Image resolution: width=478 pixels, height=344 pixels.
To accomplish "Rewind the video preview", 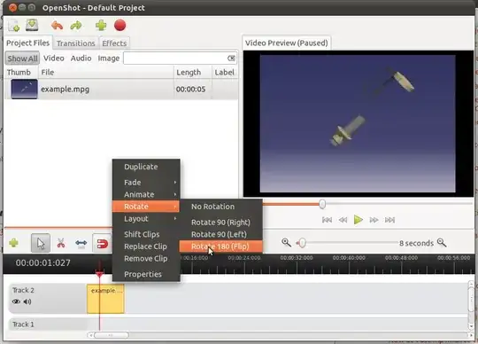I will (x=343, y=220).
